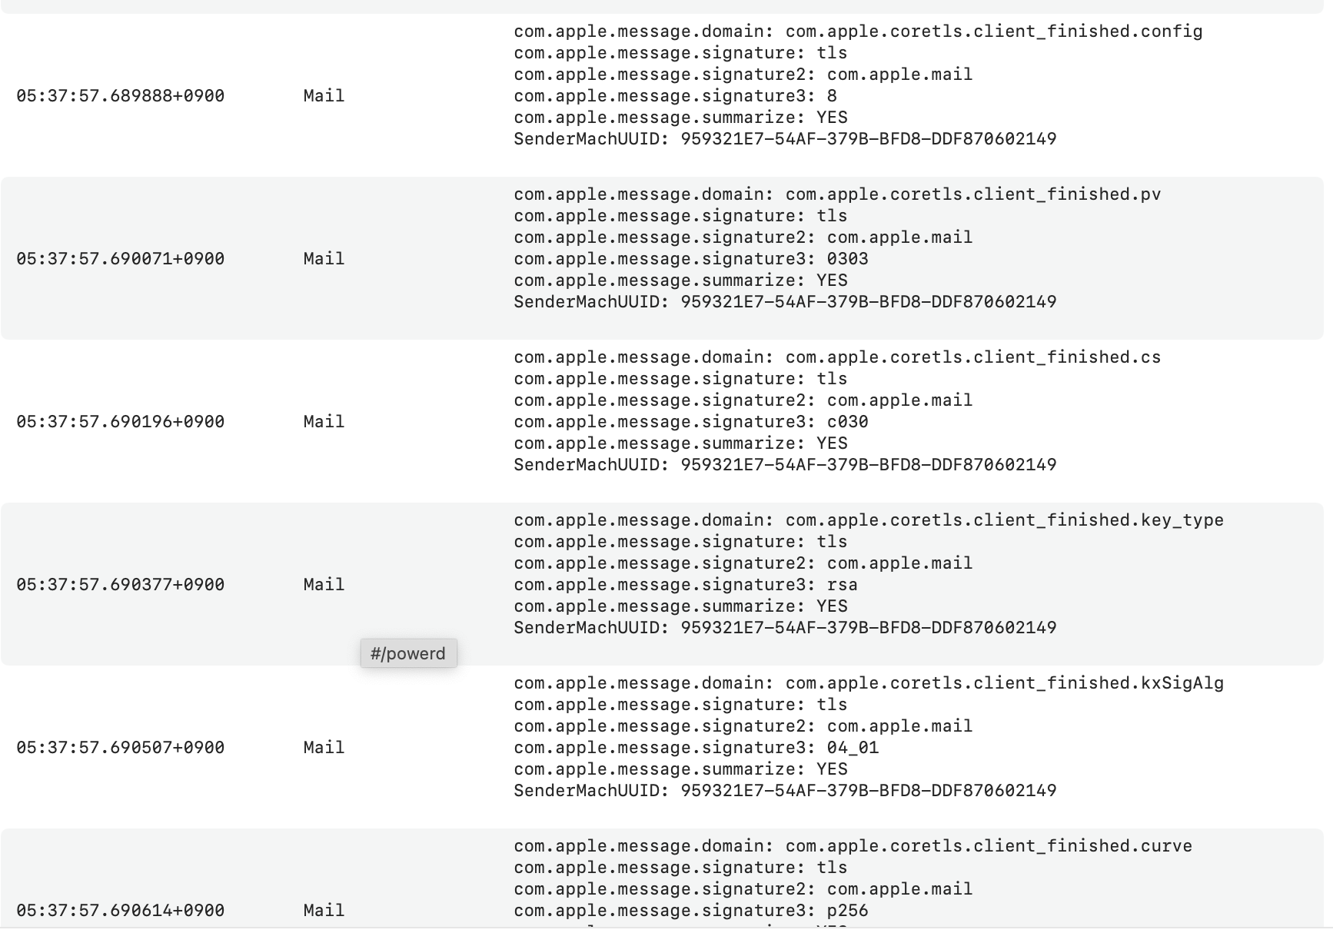Click the signature3: c030 line
Viewport: 1333px width, 933px height.
tap(691, 422)
